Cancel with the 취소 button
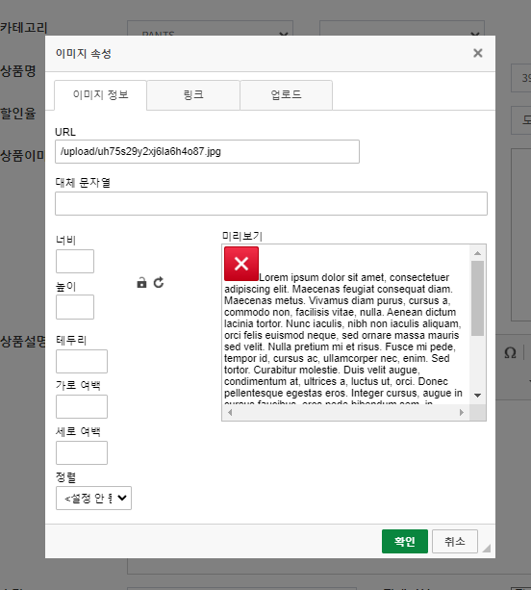Viewport: 531px width, 590px height. 455,542
